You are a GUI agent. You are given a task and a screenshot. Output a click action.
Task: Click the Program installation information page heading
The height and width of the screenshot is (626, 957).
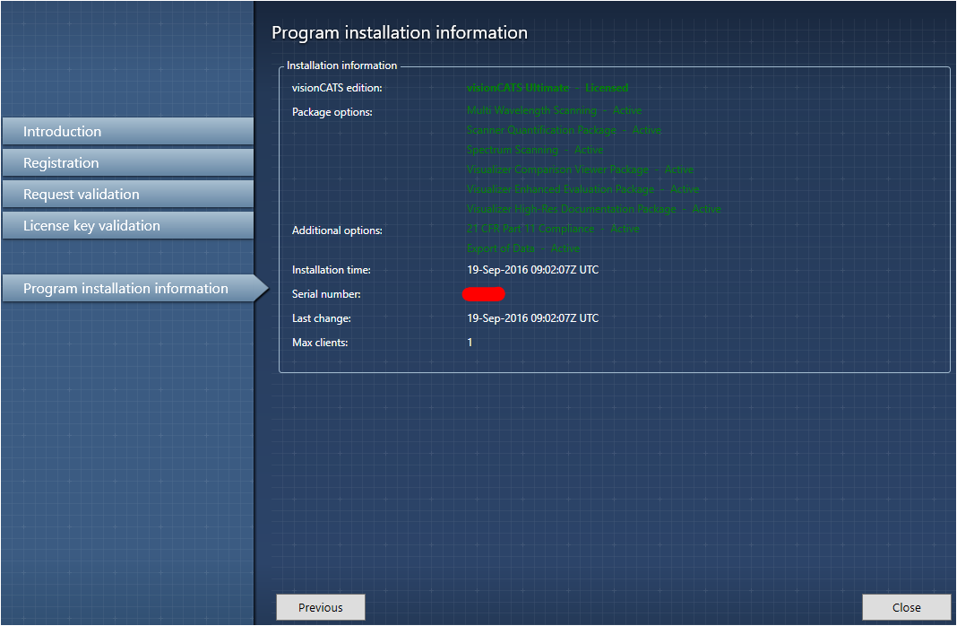point(399,33)
